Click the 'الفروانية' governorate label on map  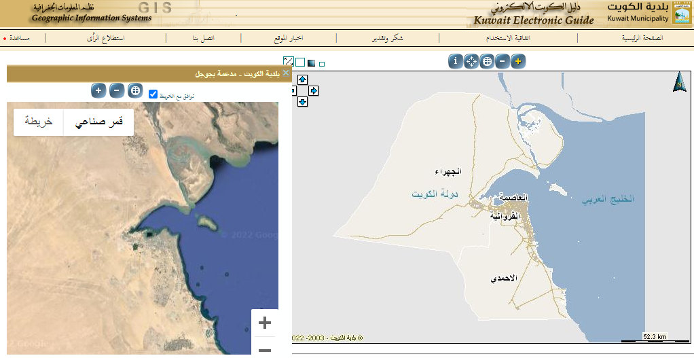[505, 217]
